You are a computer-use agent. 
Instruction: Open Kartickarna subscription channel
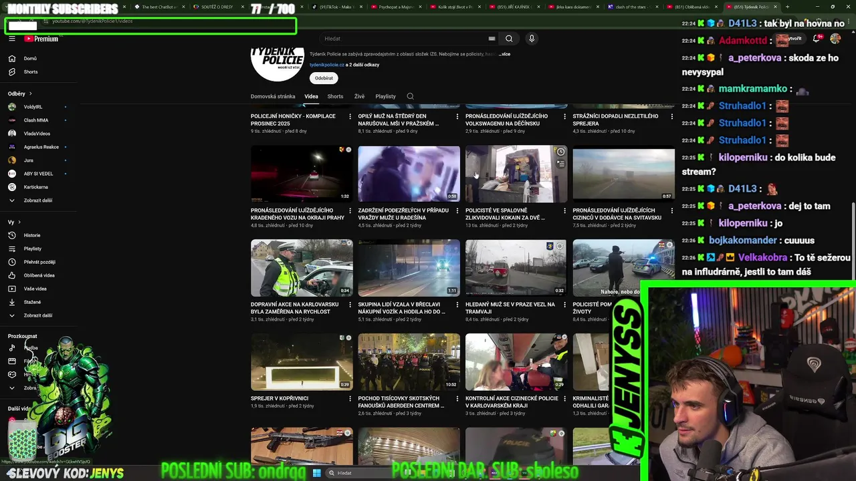coord(36,187)
